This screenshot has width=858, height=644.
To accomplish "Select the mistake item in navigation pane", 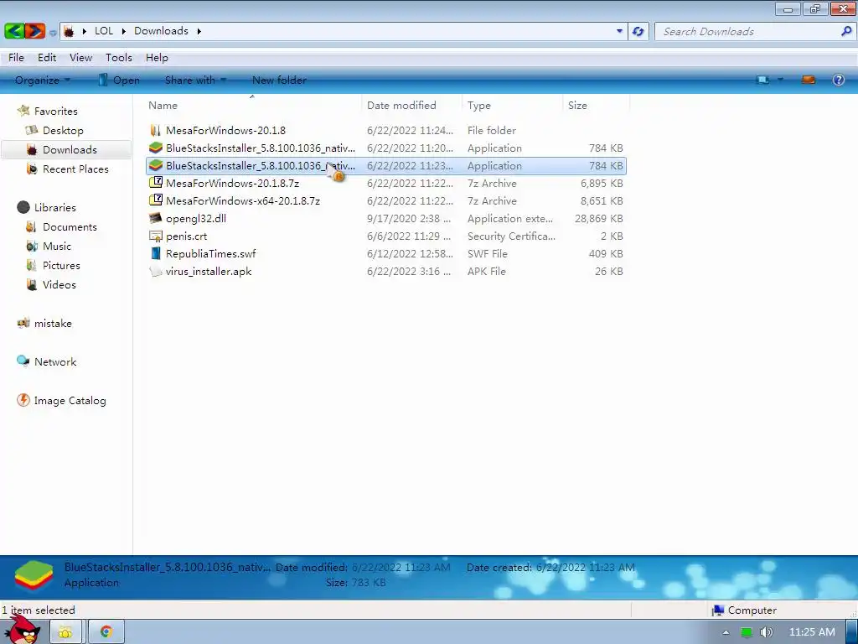I will (x=53, y=323).
